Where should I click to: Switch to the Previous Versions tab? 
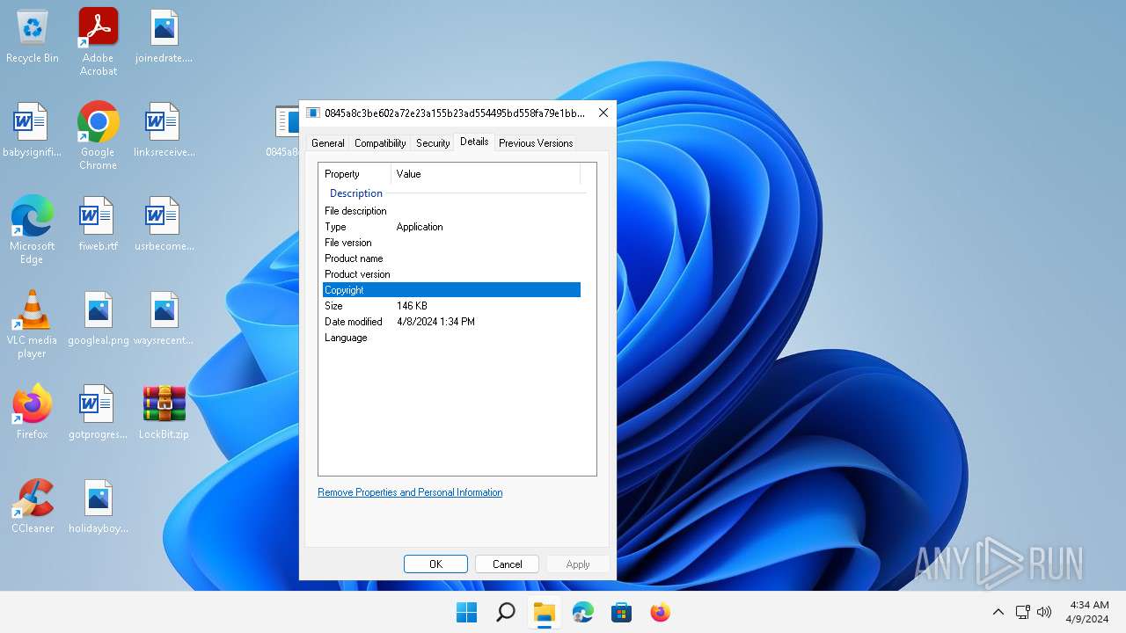point(536,143)
